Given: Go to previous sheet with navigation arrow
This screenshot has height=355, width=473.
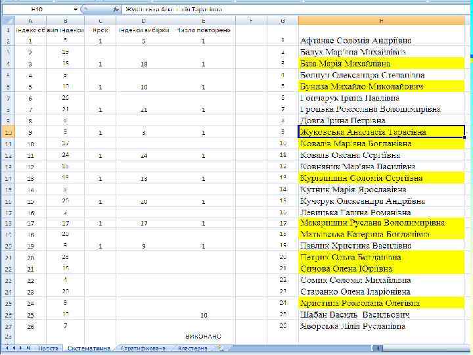Looking at the screenshot, I should 14,348.
